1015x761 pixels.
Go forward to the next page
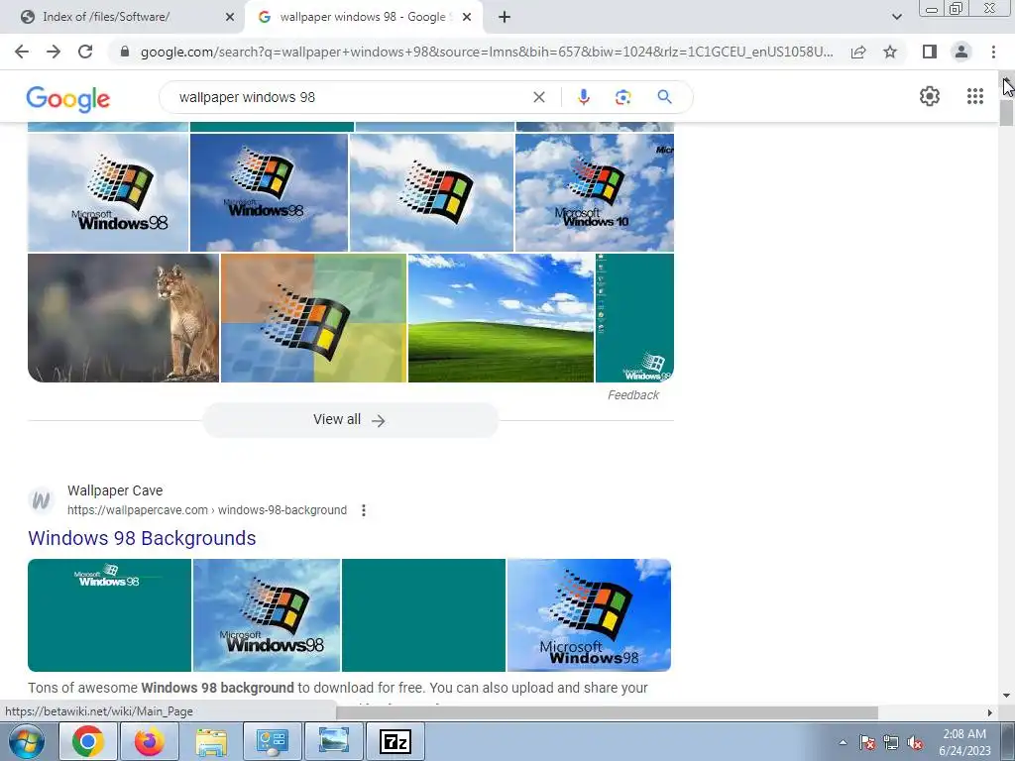point(54,52)
